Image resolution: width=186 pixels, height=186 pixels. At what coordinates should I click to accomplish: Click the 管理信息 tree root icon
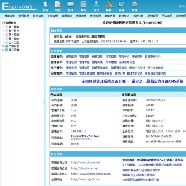[4, 23]
